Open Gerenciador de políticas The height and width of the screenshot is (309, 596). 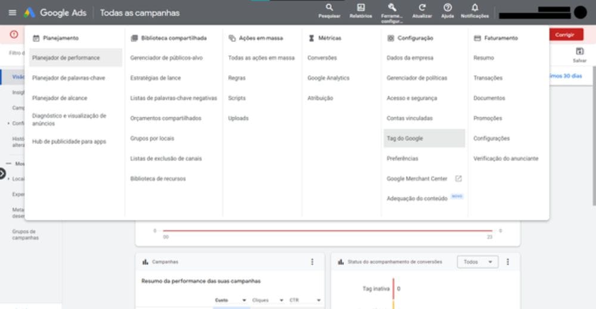tap(417, 78)
